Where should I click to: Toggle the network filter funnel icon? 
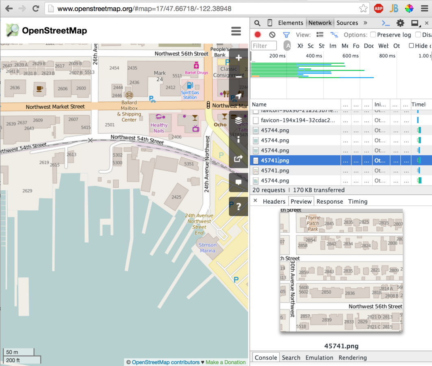click(286, 35)
